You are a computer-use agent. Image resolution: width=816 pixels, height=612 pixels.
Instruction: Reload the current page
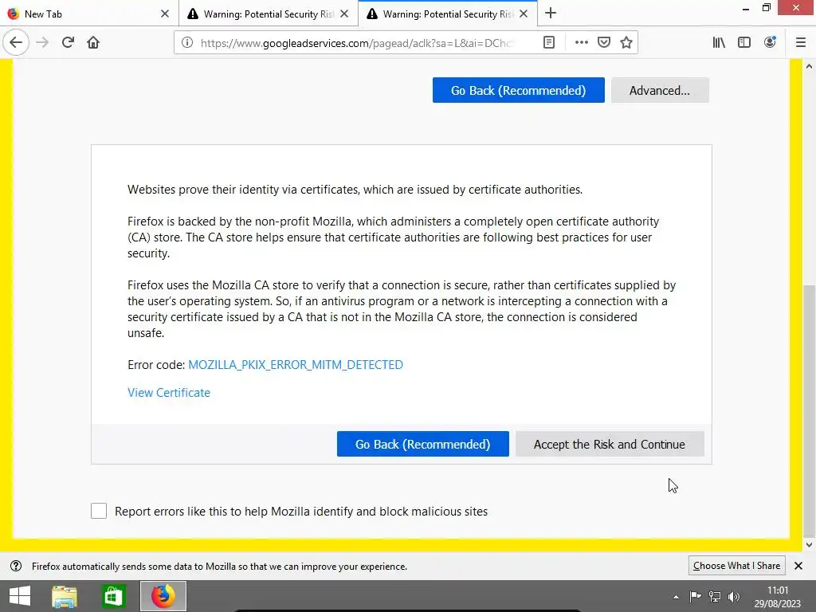[68, 43]
